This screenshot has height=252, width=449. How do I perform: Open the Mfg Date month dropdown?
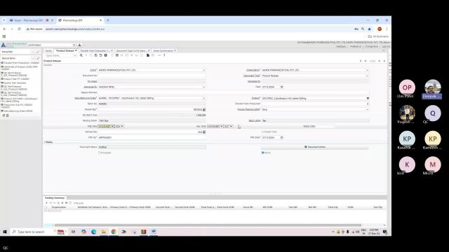106,126
